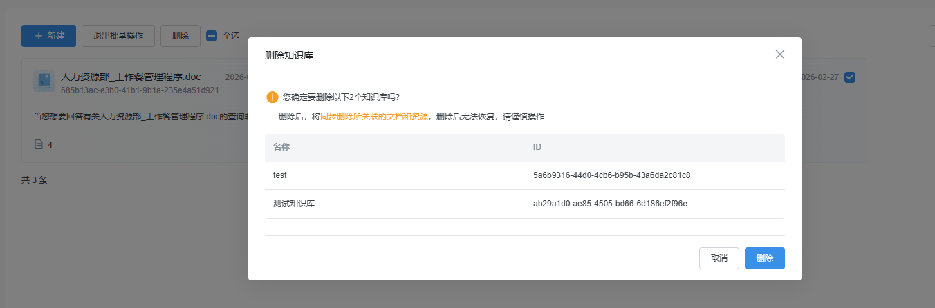Select the test row in the table

(x=280, y=175)
